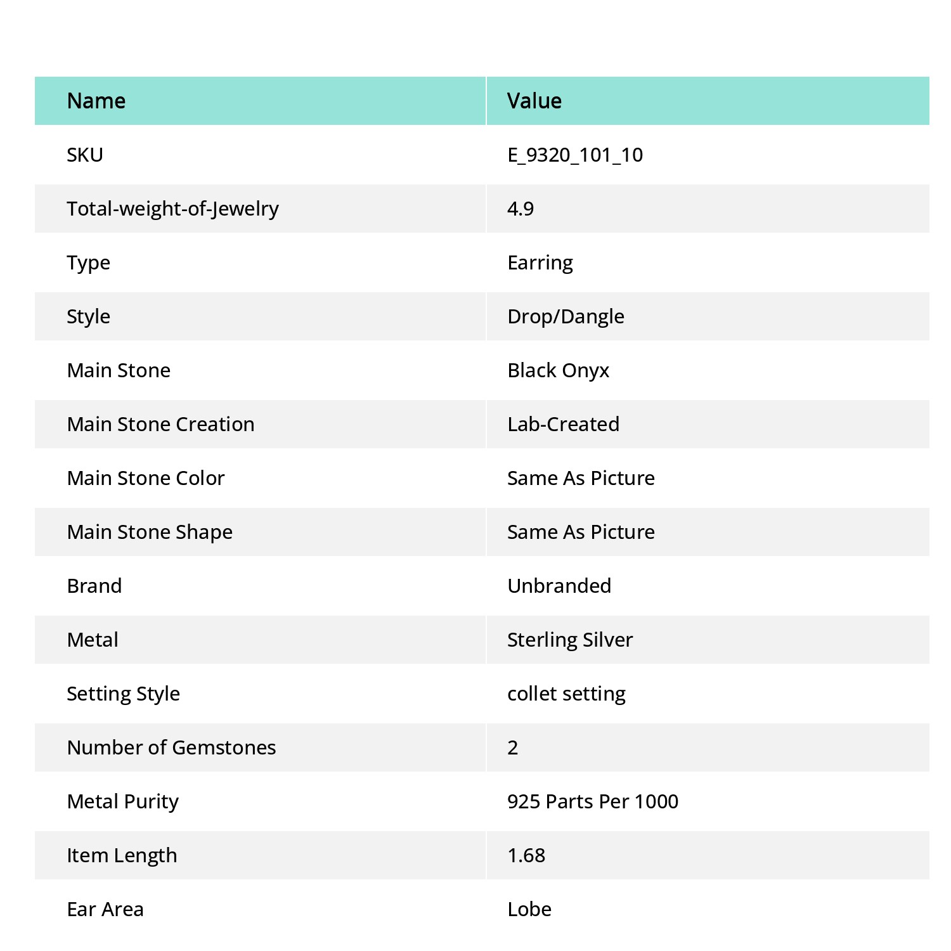
Task: Select the Unbranded brand value
Action: (x=560, y=586)
